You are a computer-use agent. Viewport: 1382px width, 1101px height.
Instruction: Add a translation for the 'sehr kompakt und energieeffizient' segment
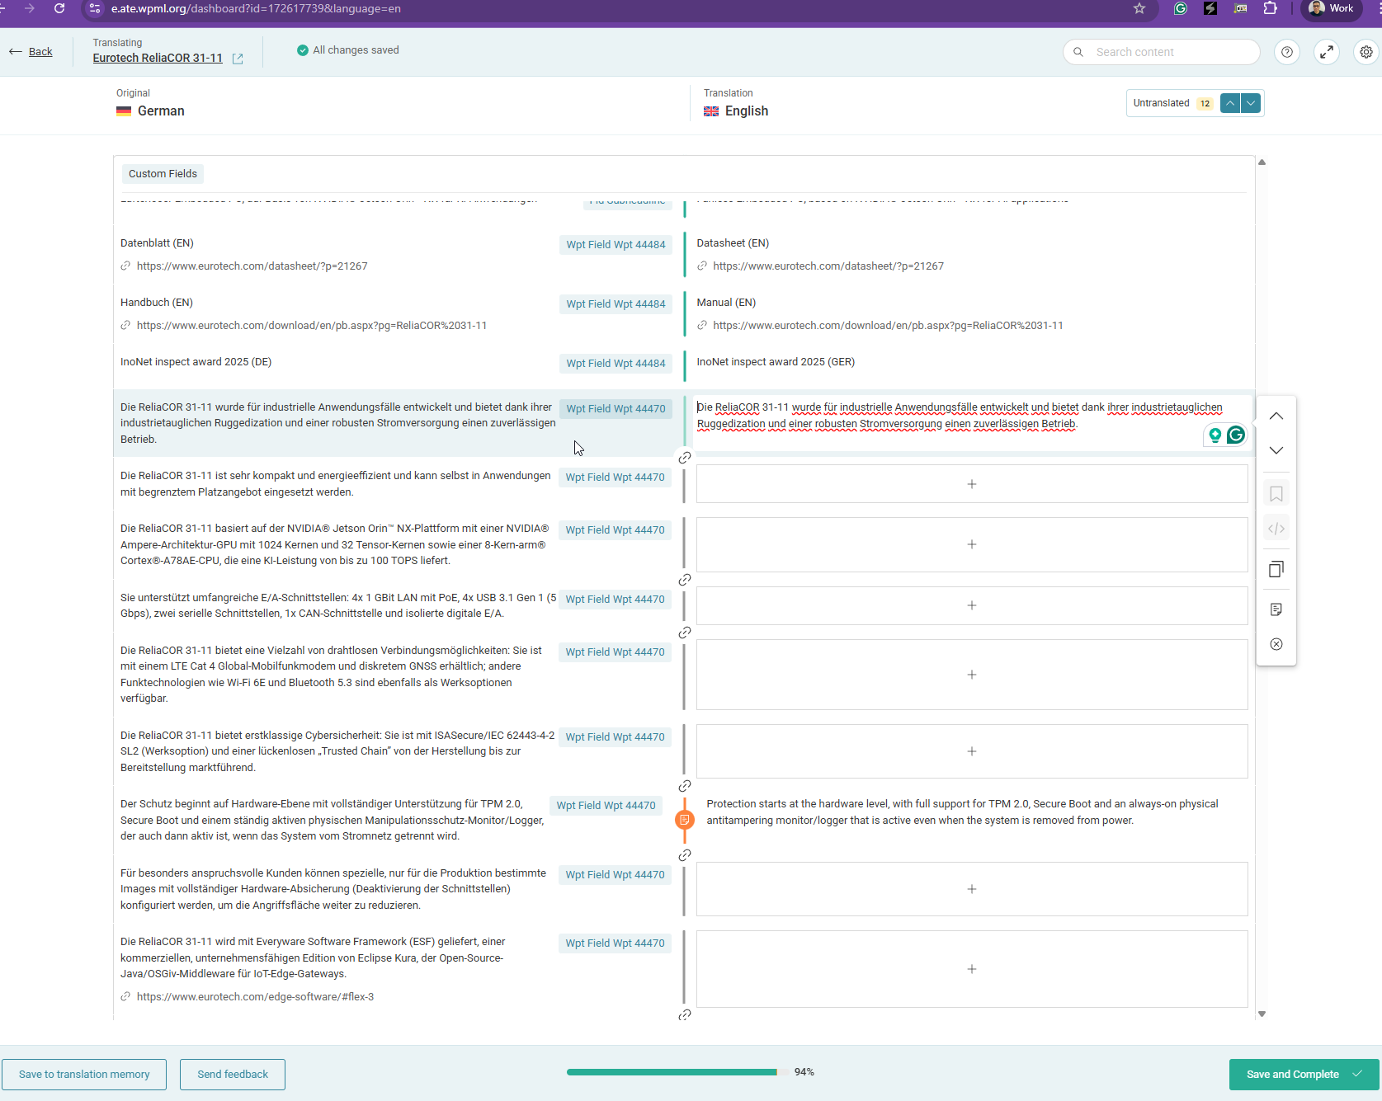(972, 484)
